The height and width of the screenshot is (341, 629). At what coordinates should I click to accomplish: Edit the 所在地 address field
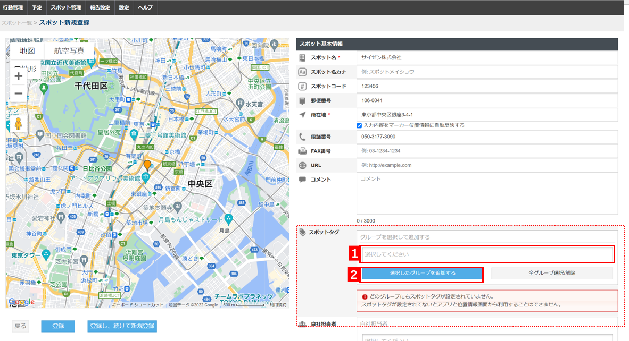[487, 115]
